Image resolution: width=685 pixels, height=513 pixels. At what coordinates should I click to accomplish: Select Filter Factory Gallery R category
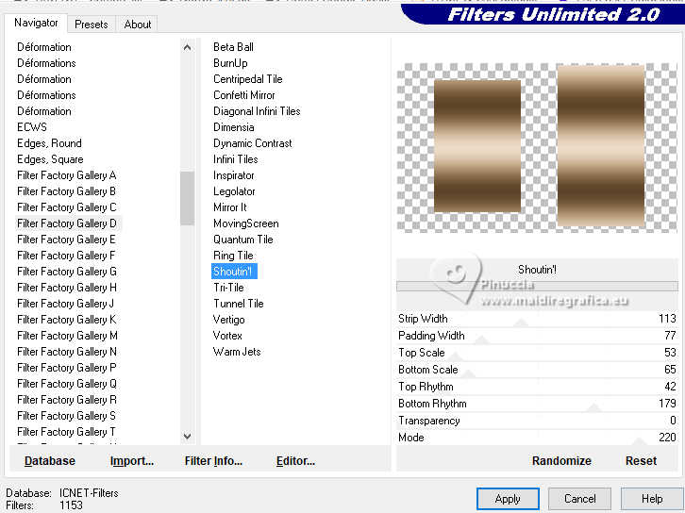coord(67,400)
